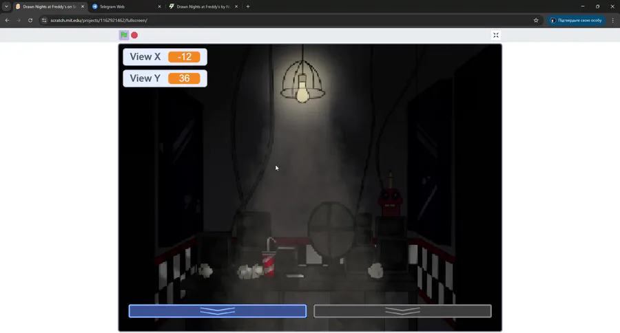Click the address bar URL field
This screenshot has height=333, width=620.
[291, 20]
